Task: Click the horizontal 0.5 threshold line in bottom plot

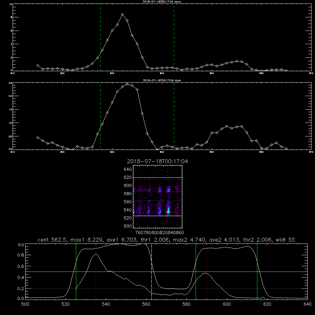Action: [166, 272]
